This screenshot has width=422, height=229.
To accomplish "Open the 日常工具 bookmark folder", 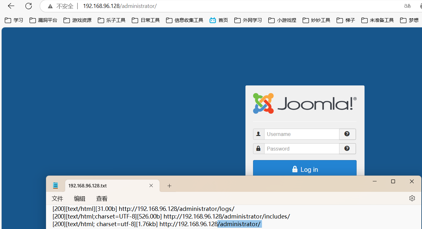I will coord(146,20).
